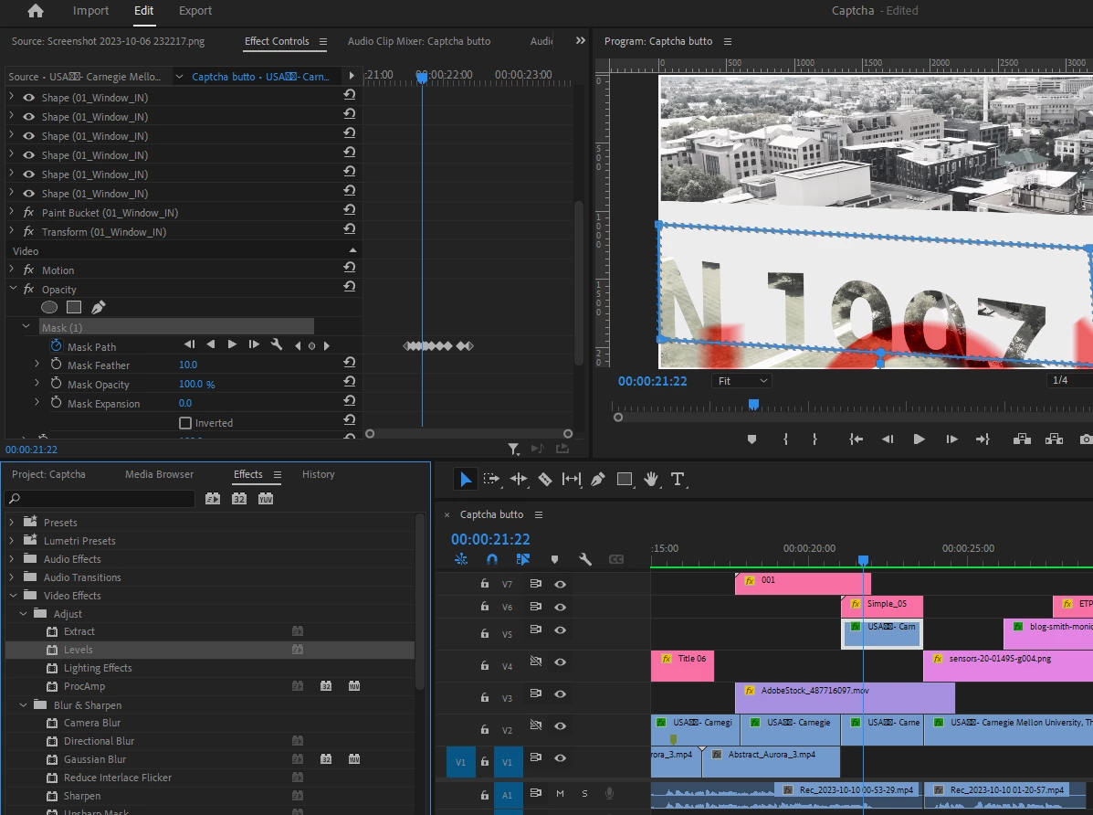Solo audio track A1
The image size is (1093, 815).
pyautogui.click(x=584, y=793)
